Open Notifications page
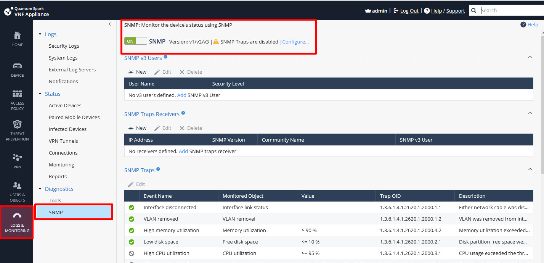The width and height of the screenshot is (544, 263). 63,82
